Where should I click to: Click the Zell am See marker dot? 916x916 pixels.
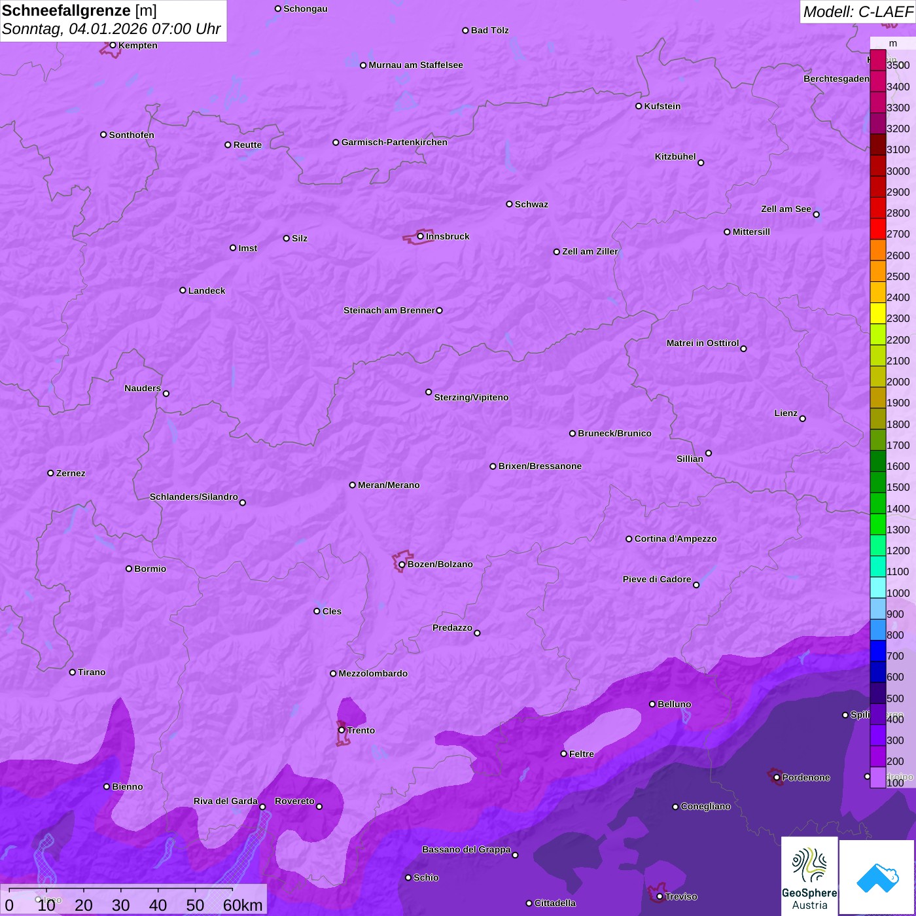coord(816,215)
